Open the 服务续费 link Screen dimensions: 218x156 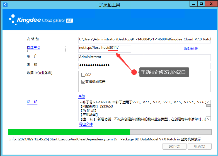pyautogui.click(x=191, y=48)
